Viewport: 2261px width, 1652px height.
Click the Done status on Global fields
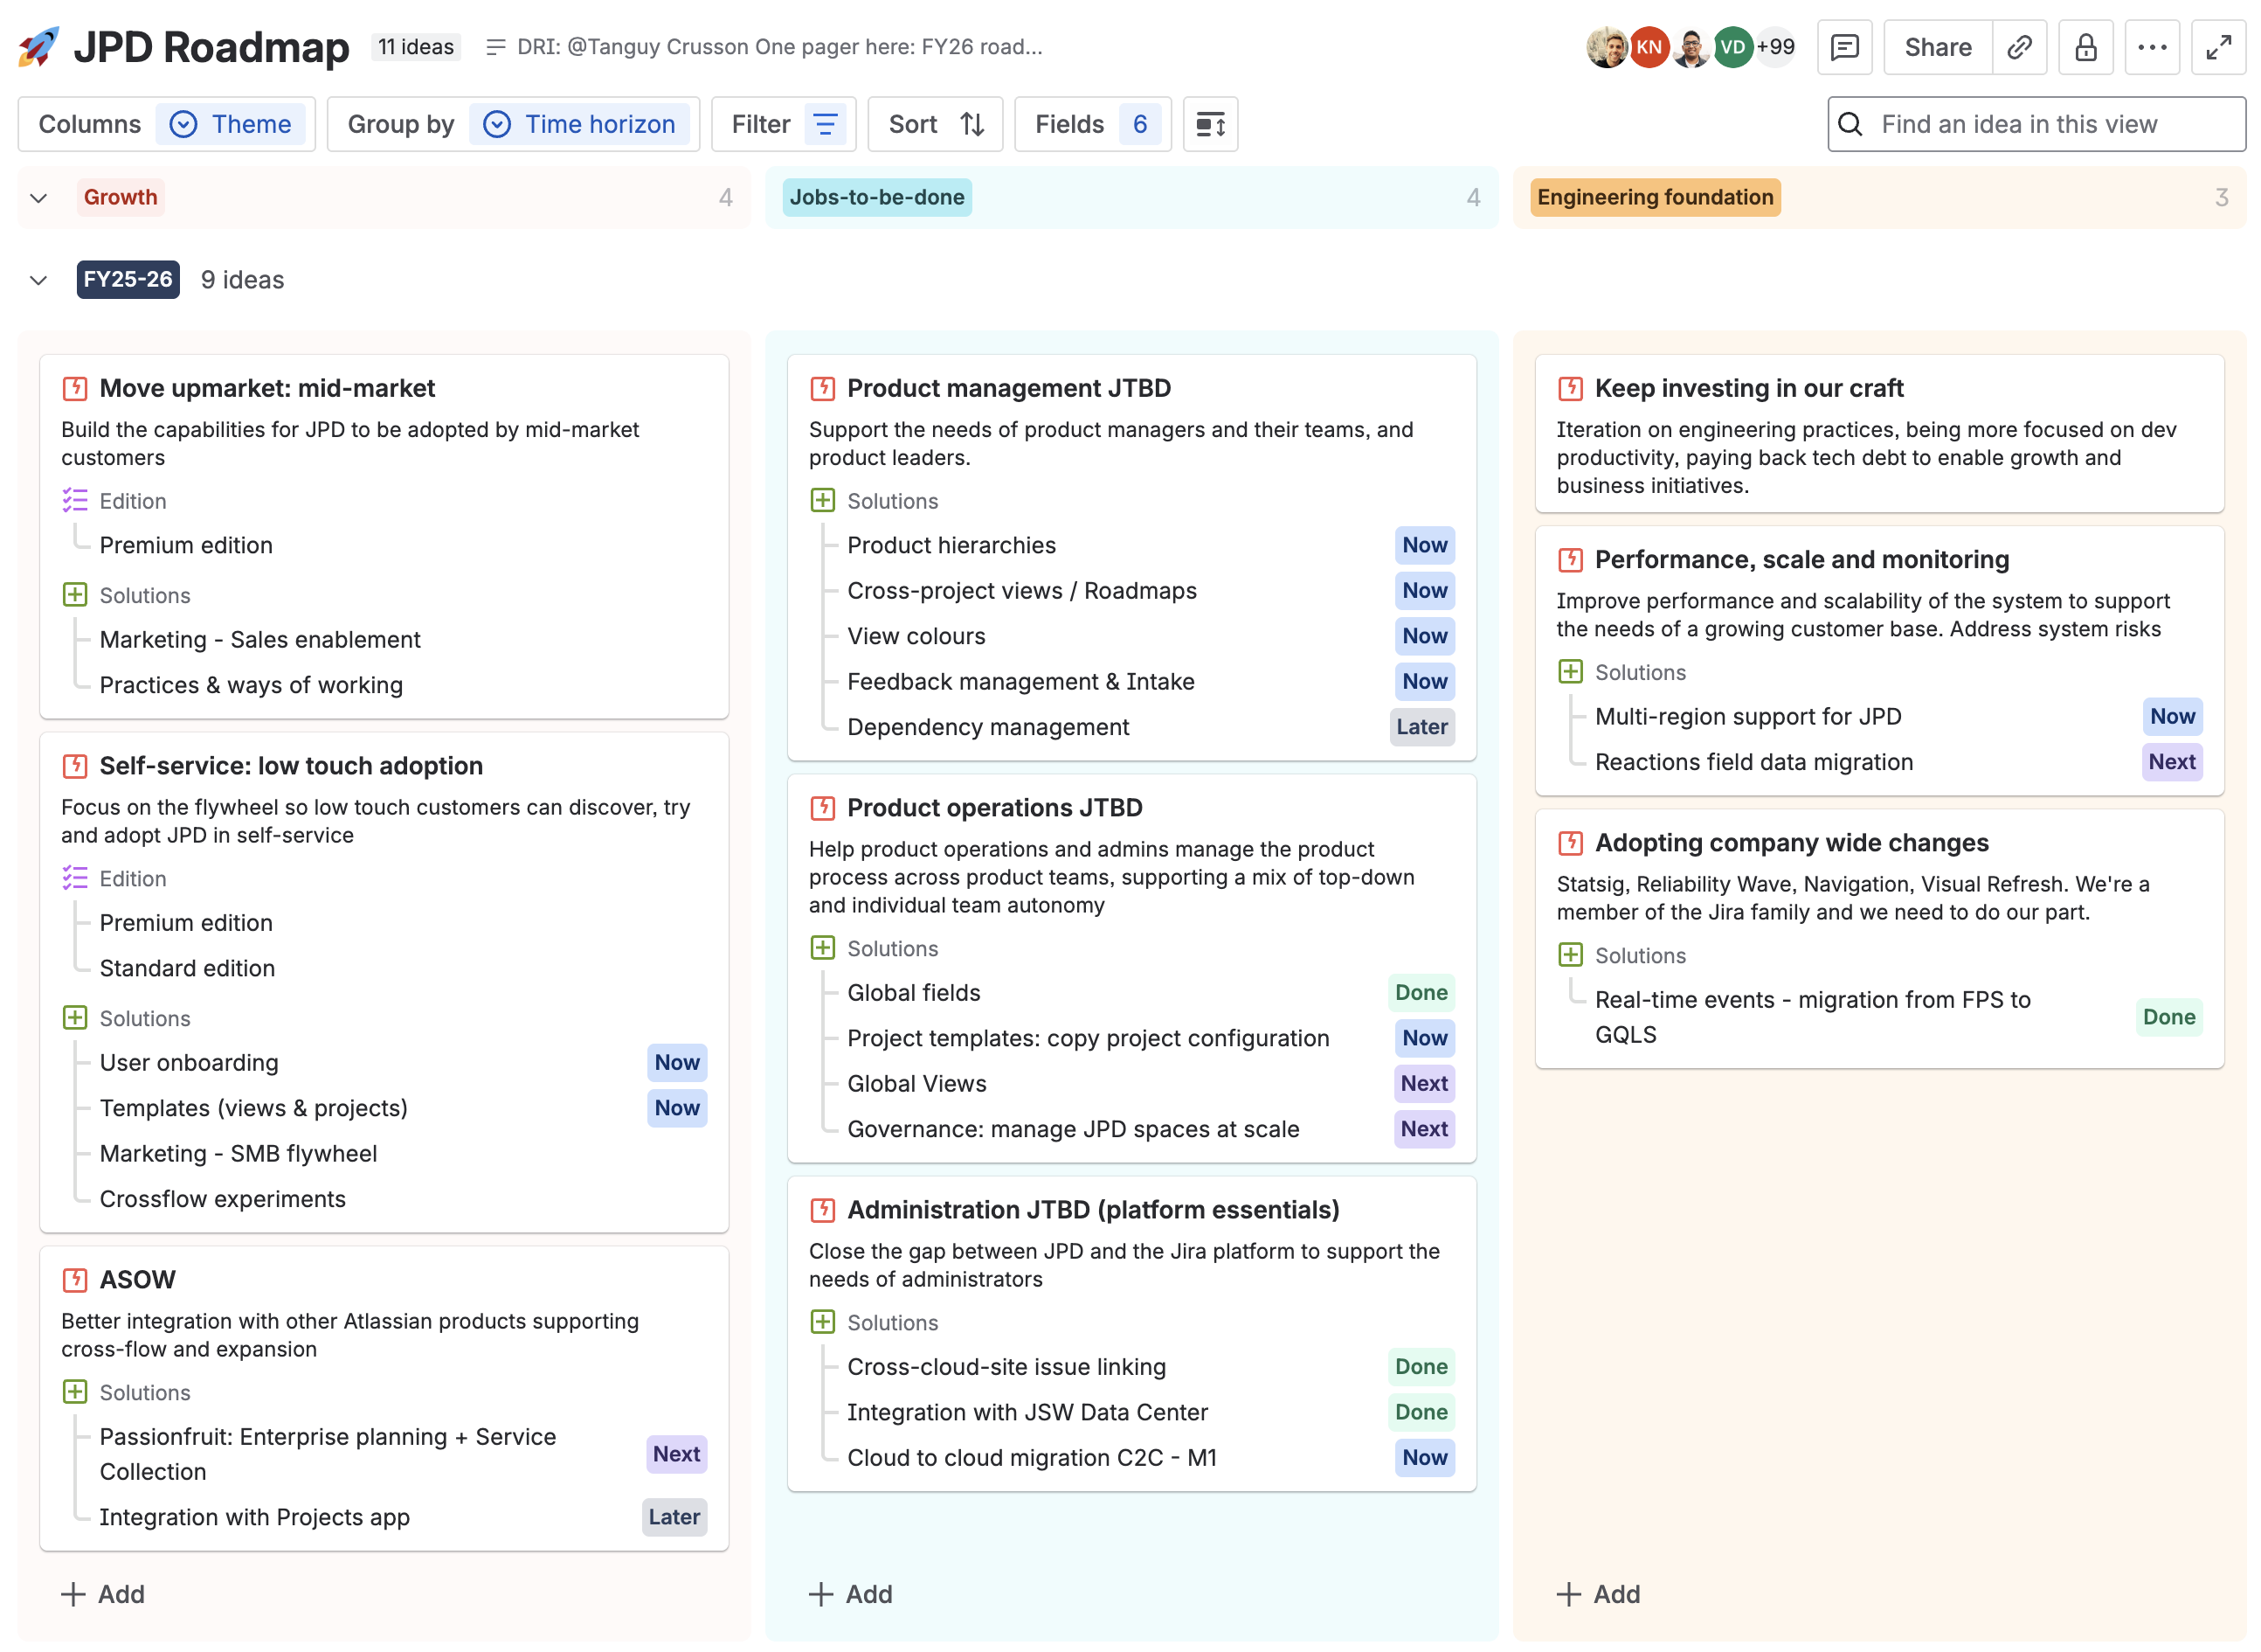[1421, 993]
